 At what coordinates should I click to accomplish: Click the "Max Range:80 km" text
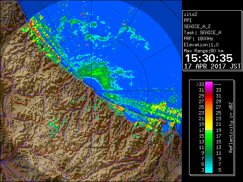click(204, 51)
